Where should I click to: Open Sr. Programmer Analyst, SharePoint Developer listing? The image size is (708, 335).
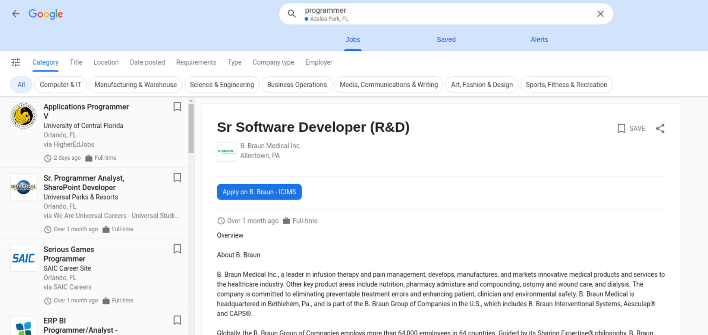click(x=84, y=183)
